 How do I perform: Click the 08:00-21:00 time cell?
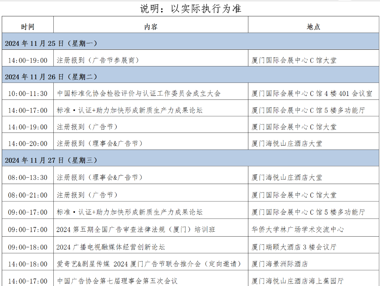[28, 195]
